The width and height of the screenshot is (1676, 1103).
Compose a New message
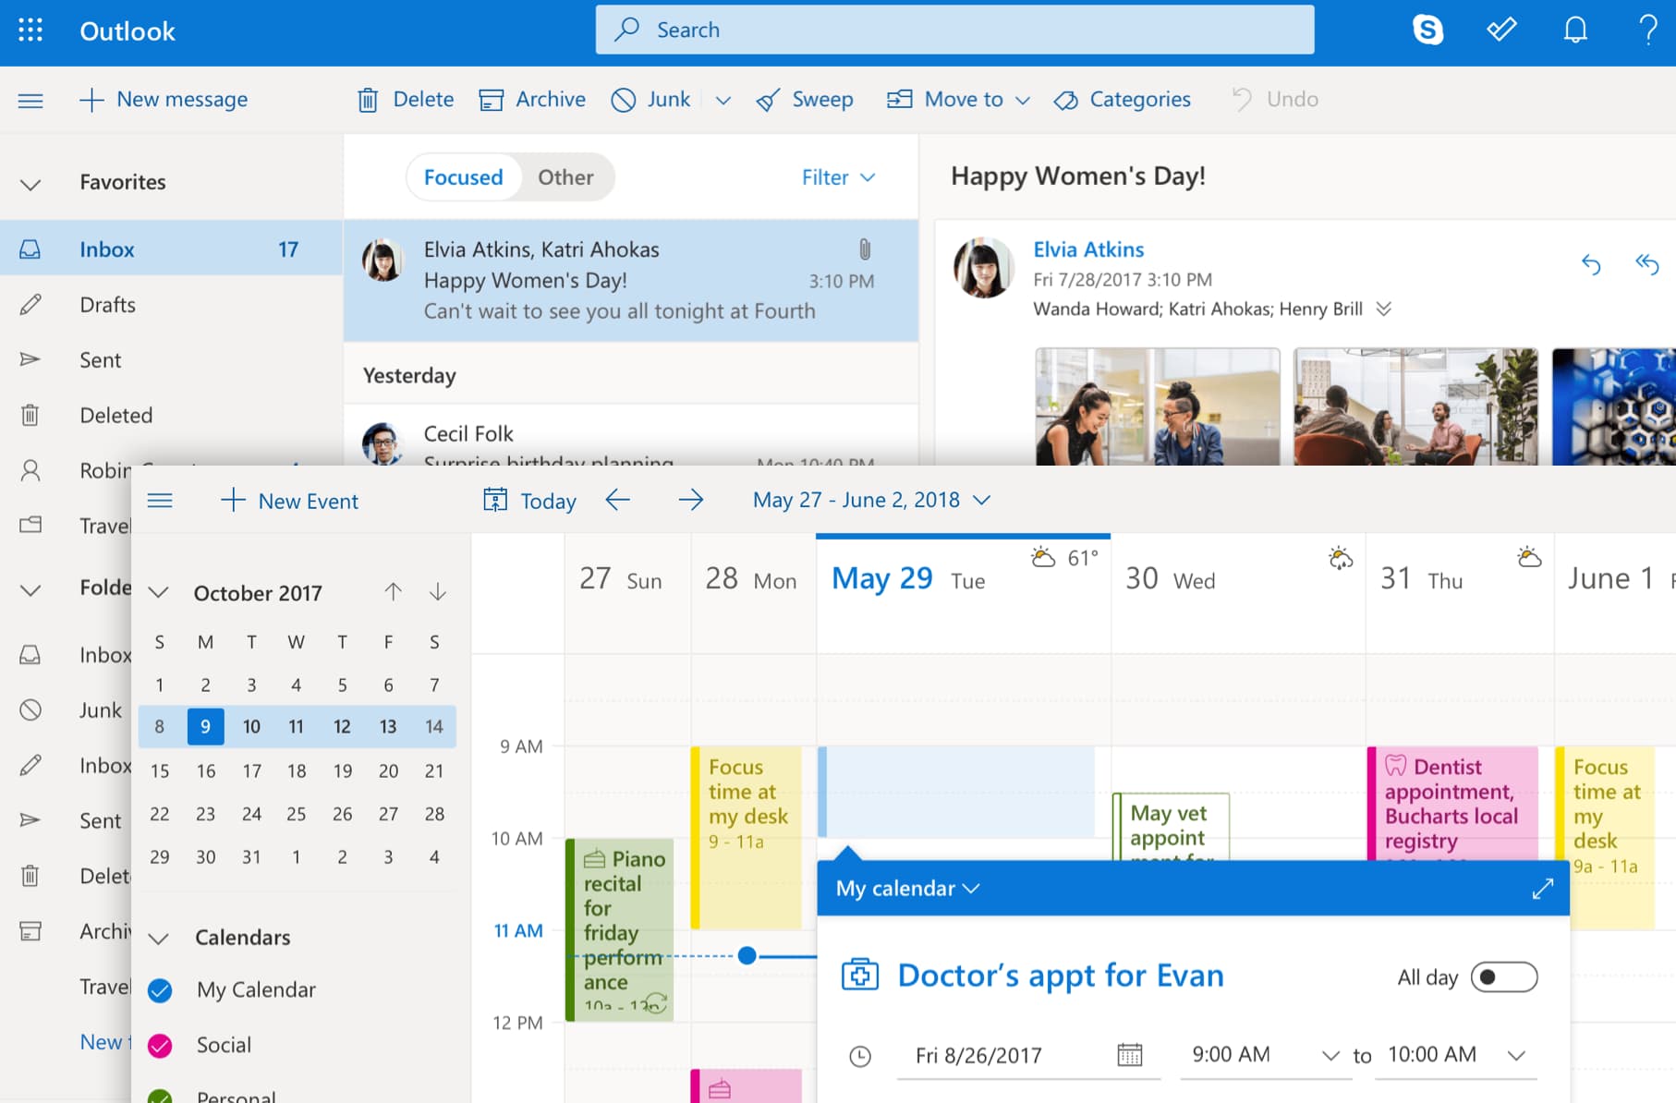[164, 100]
